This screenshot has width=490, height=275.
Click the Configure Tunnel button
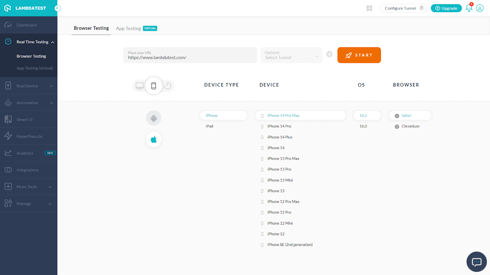pyautogui.click(x=404, y=8)
